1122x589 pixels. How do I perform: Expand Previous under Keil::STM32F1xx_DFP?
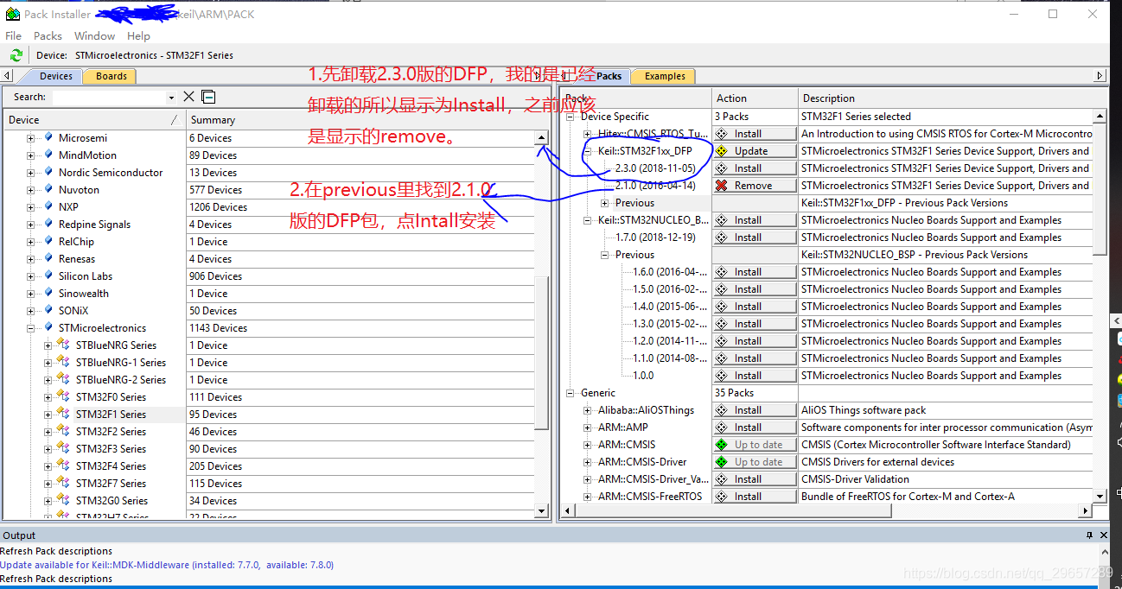pos(605,203)
